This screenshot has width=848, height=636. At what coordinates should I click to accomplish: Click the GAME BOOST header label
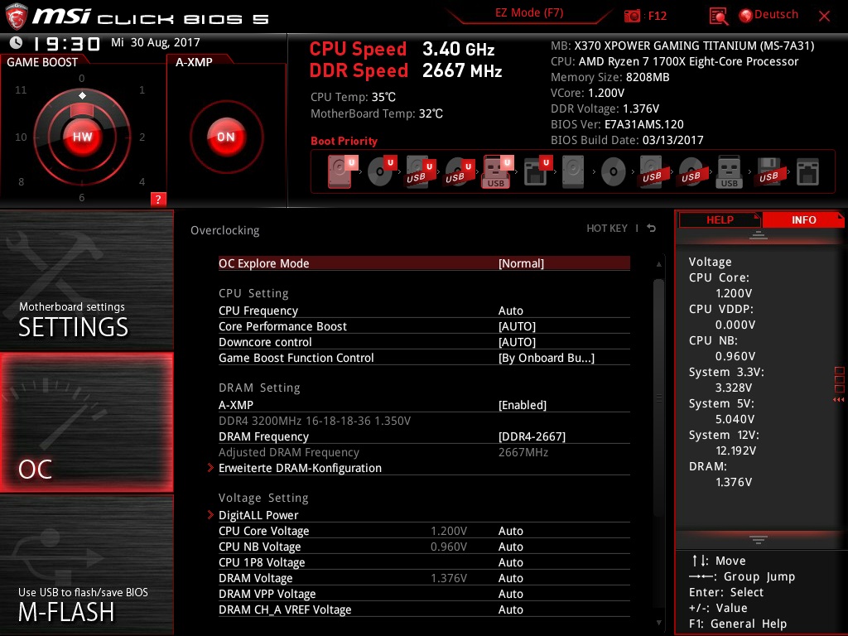[42, 62]
